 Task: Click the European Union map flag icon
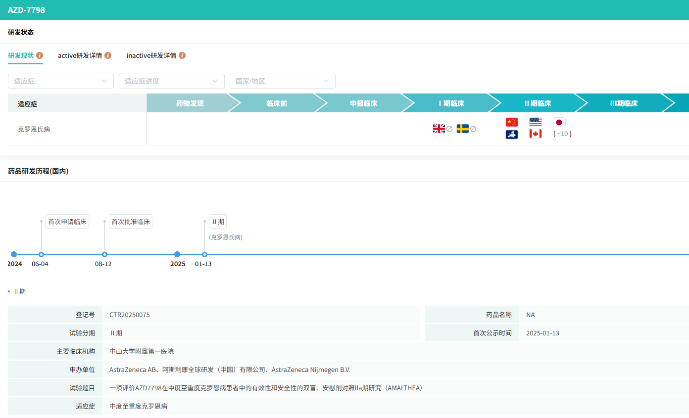(x=511, y=134)
